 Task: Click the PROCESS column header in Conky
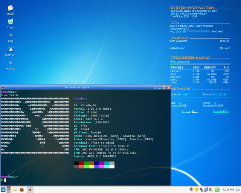[x=177, y=67]
